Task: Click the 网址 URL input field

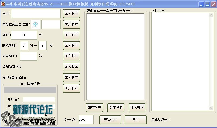Action: [36, 14]
